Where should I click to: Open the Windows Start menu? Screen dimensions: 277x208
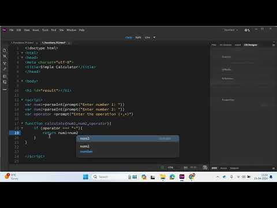85,177
